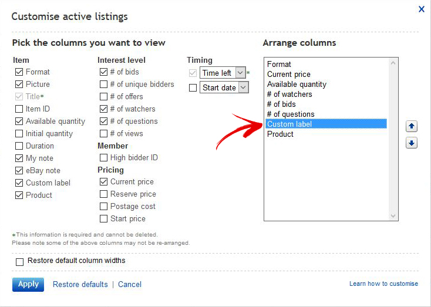Viewport: 431px width, 307px height.
Task: Enable the Item ID checkbox
Action: coord(19,109)
